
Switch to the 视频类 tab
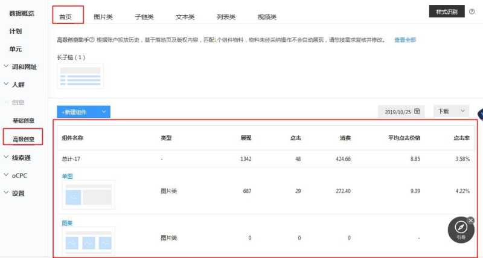(x=267, y=17)
